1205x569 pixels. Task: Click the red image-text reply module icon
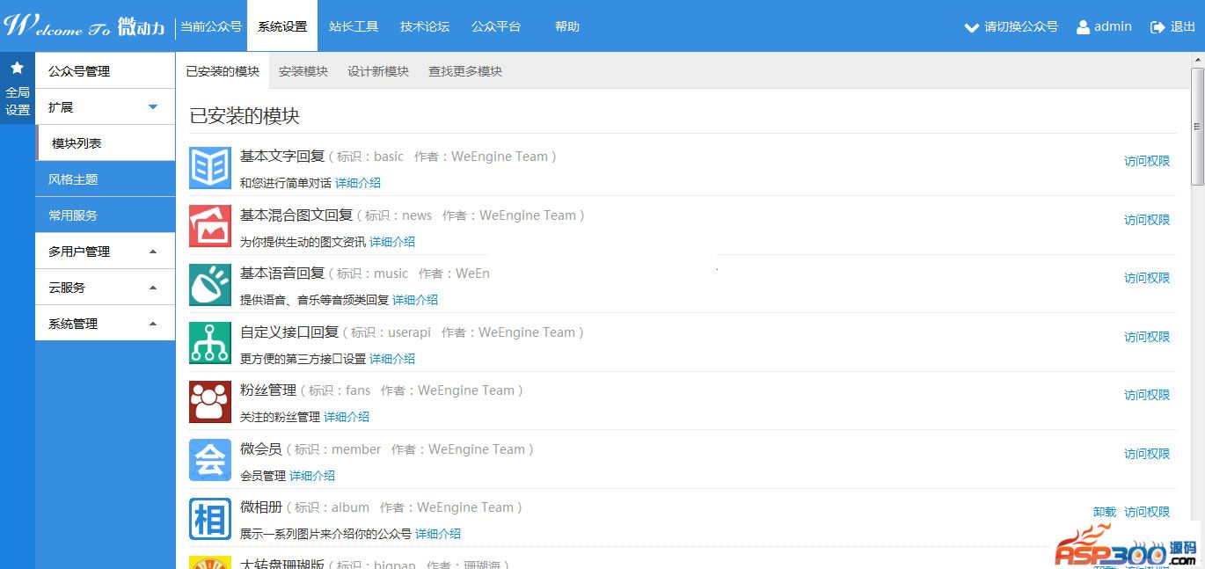tap(210, 226)
